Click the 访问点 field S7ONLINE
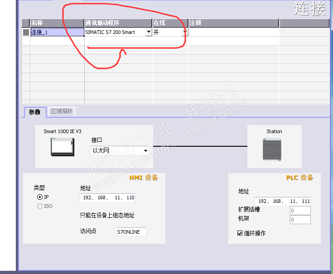Image resolution: width=333 pixels, height=274 pixels. [x=131, y=232]
